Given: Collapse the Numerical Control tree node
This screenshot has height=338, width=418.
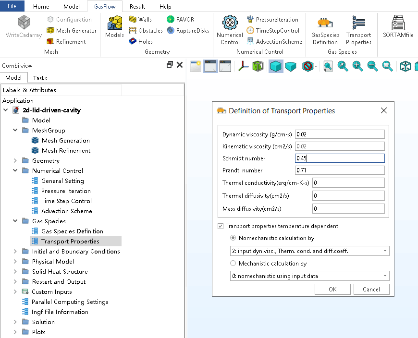Looking at the screenshot, I should (15, 171).
